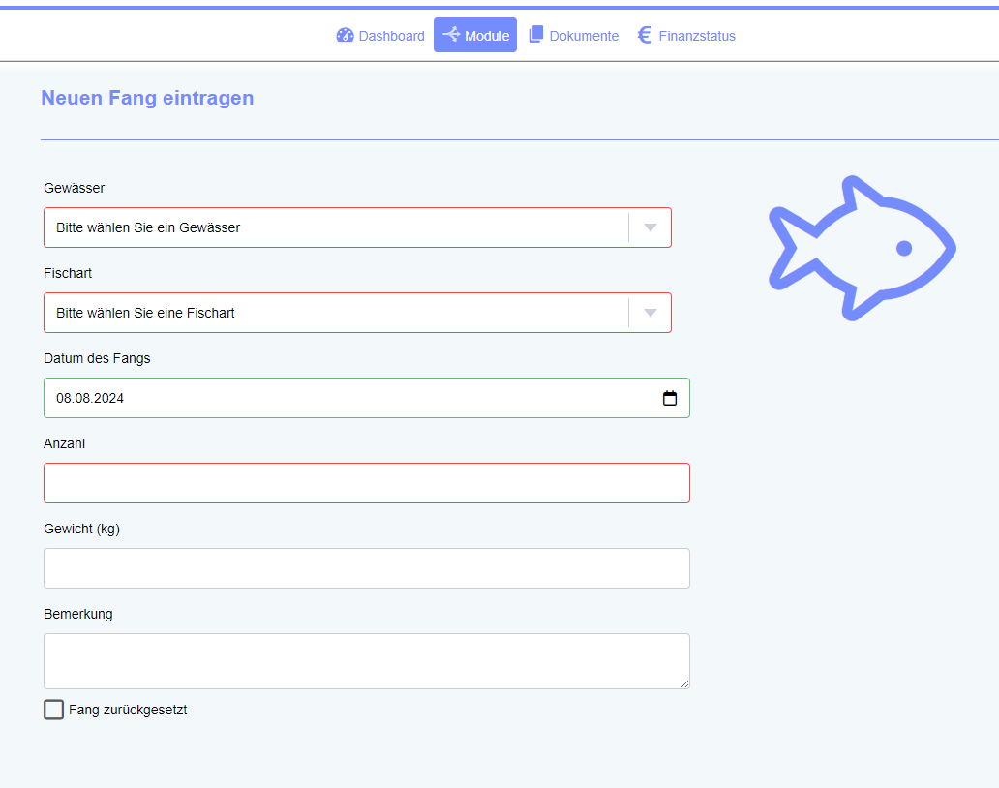
Task: Open the Finanzstatus link
Action: (x=697, y=36)
